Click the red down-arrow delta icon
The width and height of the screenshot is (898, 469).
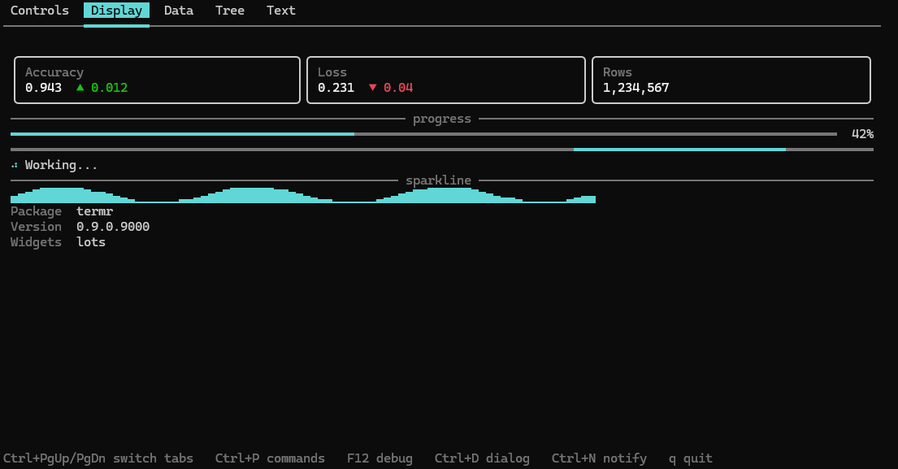point(373,88)
